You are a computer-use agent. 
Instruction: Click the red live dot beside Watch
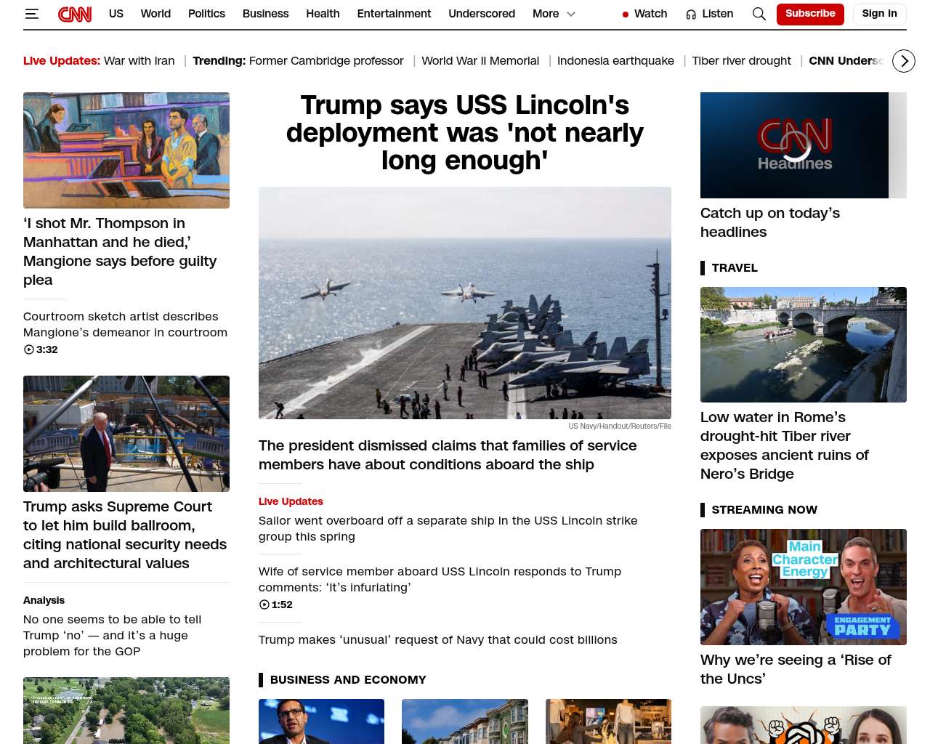pyautogui.click(x=626, y=14)
